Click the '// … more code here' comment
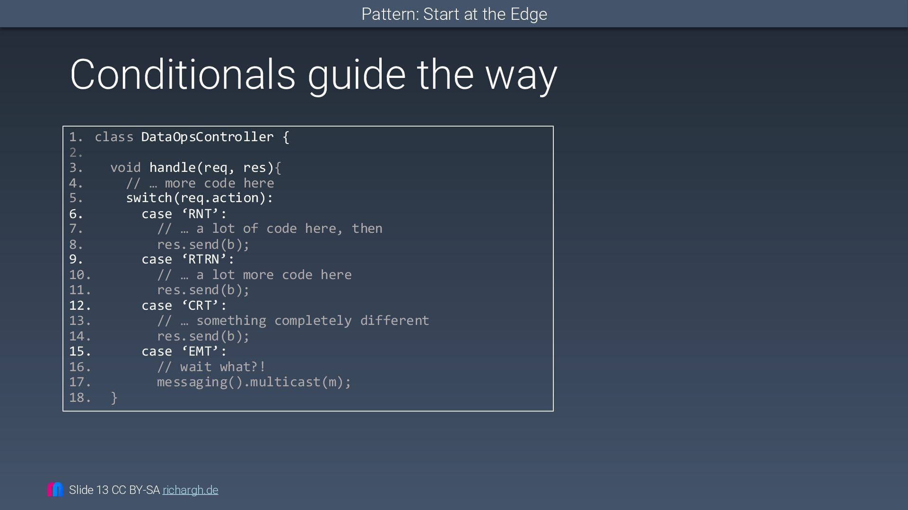 click(200, 183)
